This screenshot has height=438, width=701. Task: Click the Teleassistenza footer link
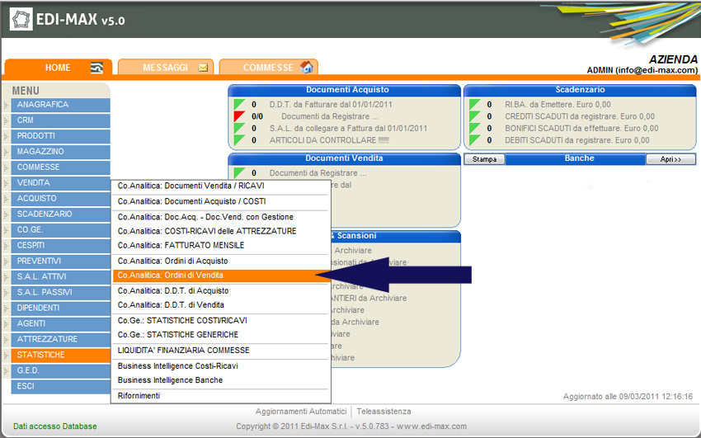pos(383,412)
